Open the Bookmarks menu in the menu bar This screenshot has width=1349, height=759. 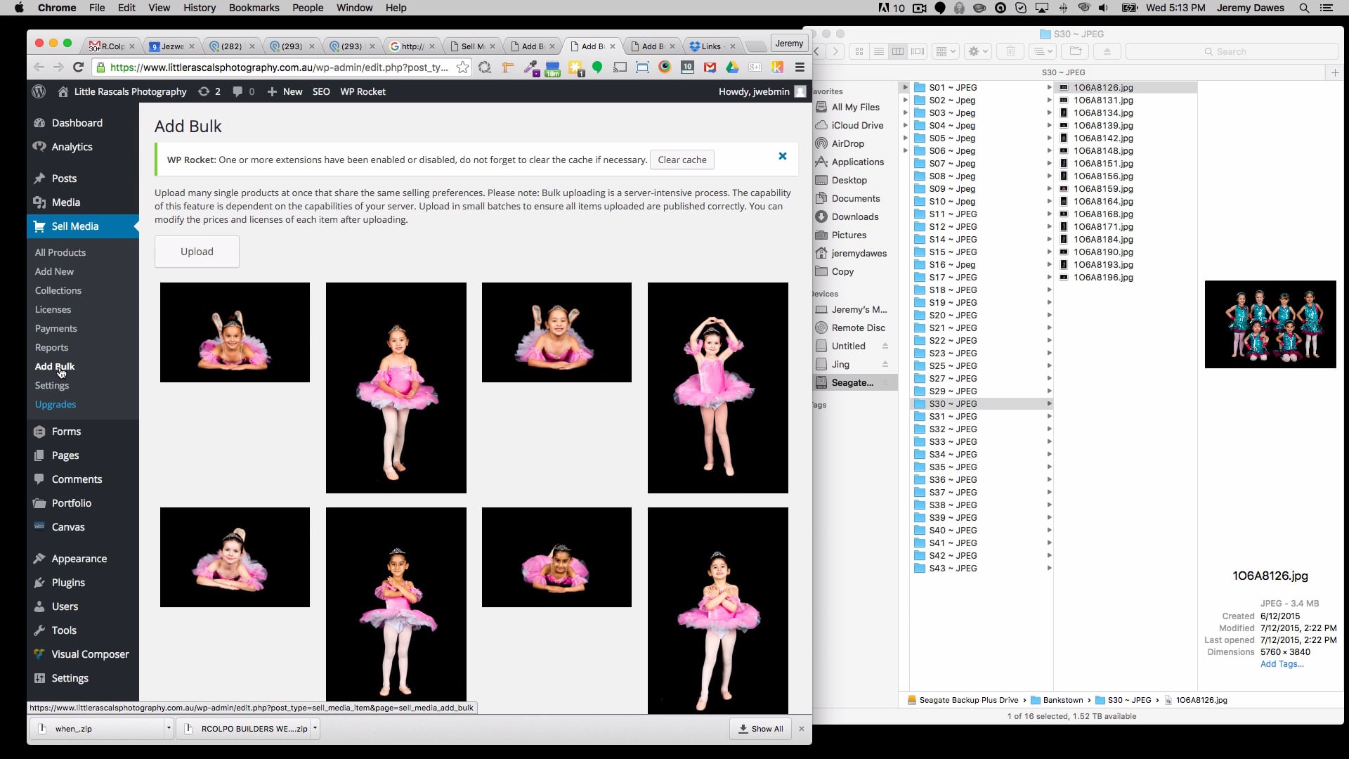253,8
